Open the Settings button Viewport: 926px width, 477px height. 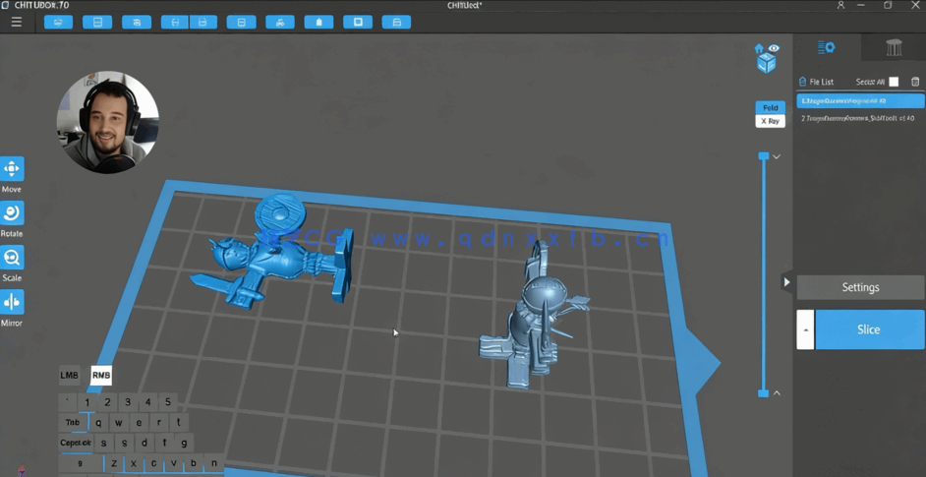tap(860, 287)
